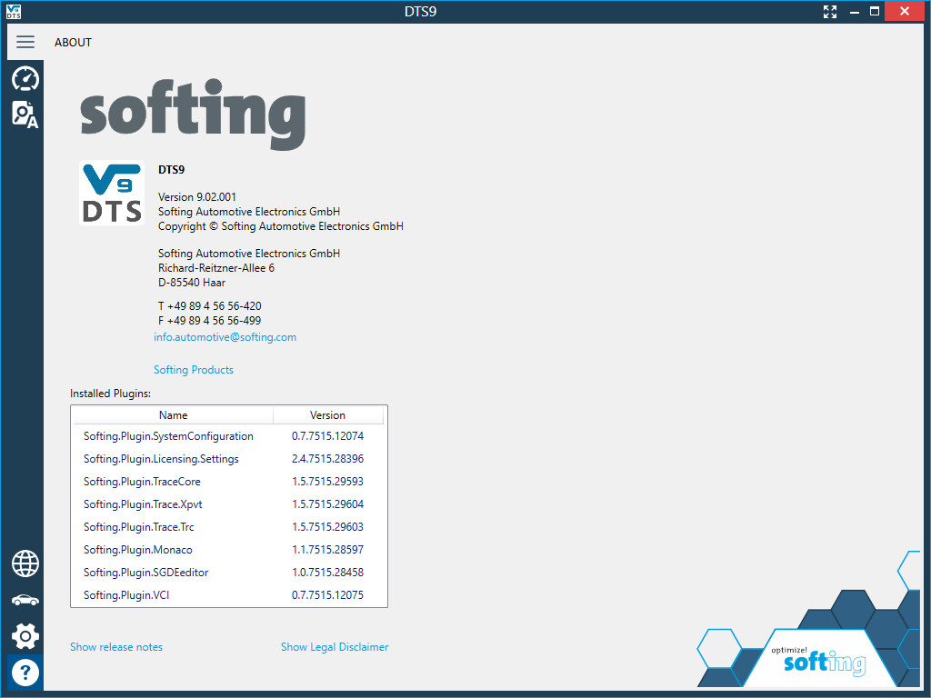
Task: Show release notes
Action: (116, 647)
